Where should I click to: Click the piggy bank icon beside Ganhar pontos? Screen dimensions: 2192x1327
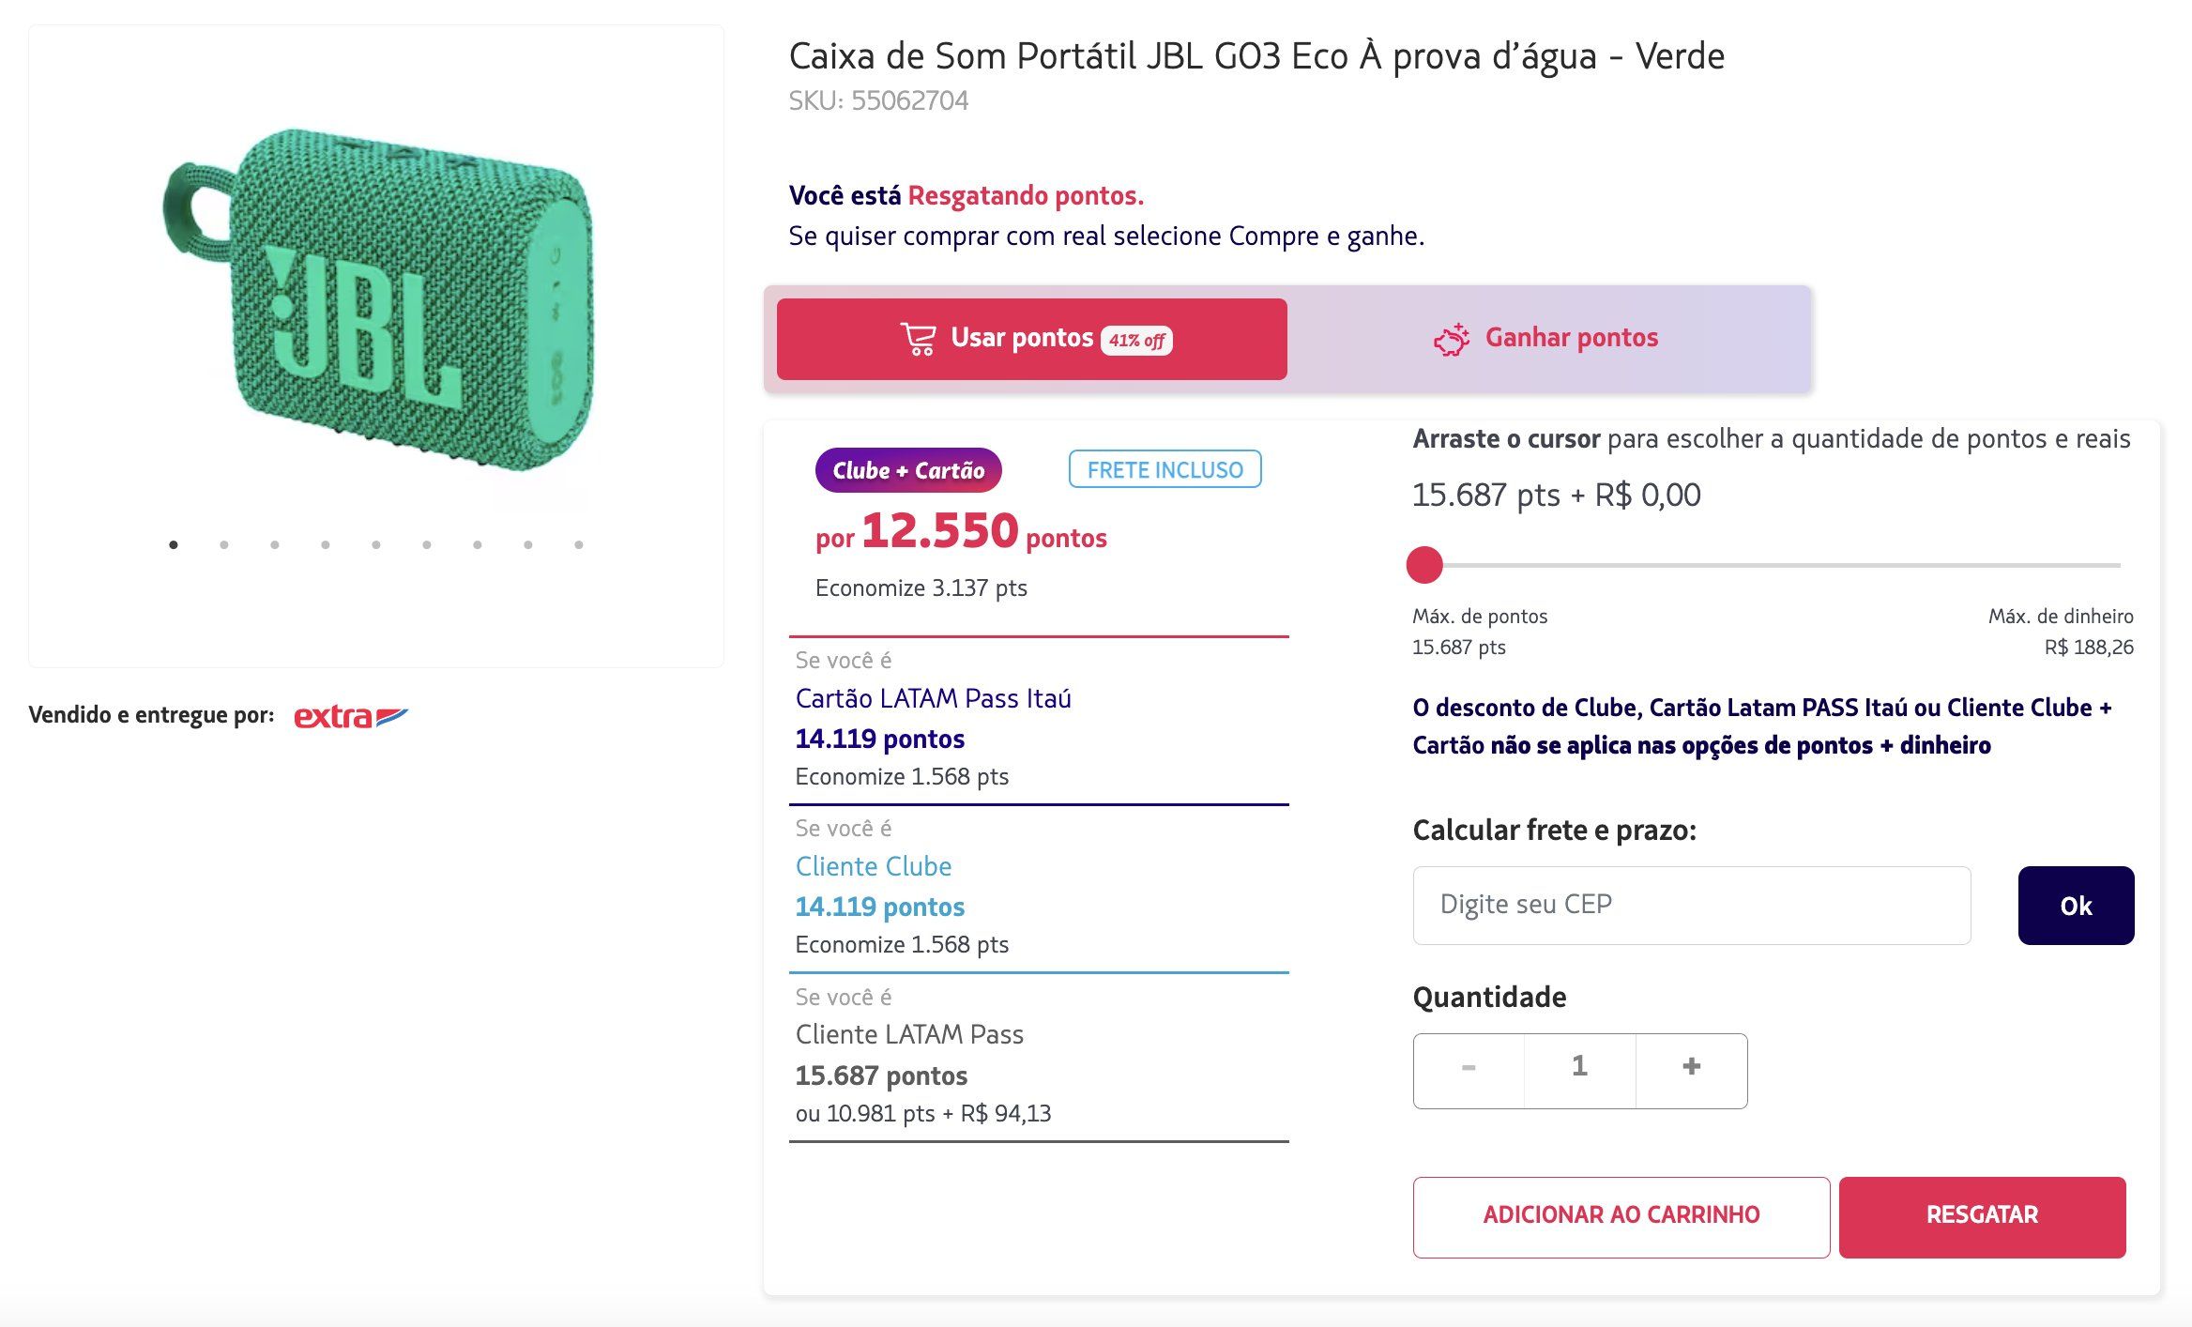(x=1451, y=339)
